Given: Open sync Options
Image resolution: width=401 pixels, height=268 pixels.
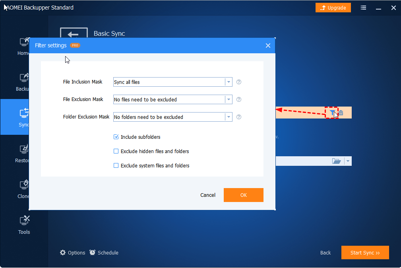Looking at the screenshot, I should [72, 252].
